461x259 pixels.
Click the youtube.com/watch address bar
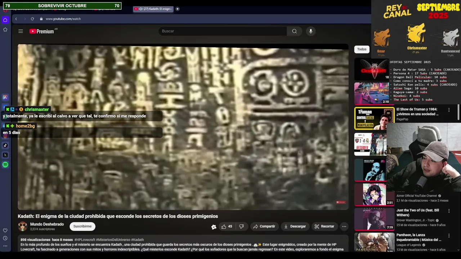pos(63,19)
